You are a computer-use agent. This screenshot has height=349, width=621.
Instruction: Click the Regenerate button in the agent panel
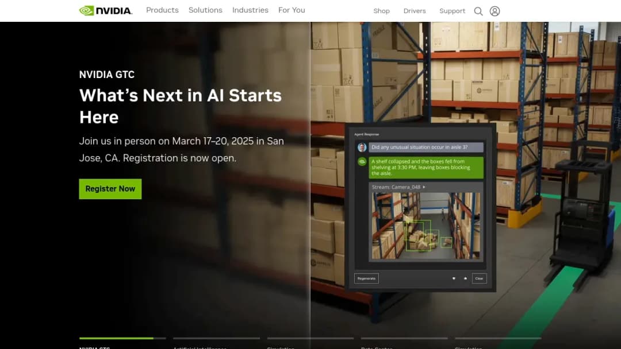point(366,278)
